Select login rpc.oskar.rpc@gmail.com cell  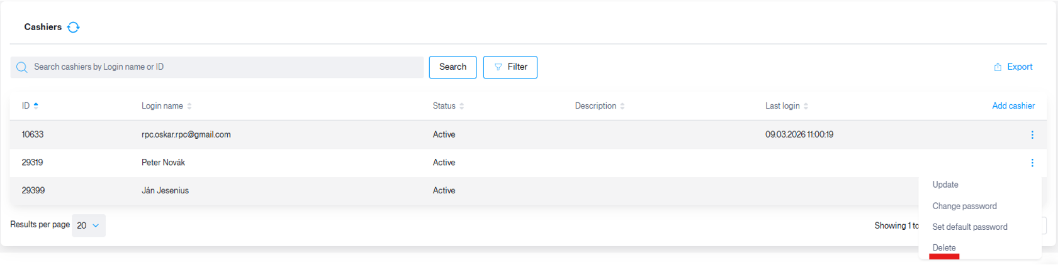(186, 134)
